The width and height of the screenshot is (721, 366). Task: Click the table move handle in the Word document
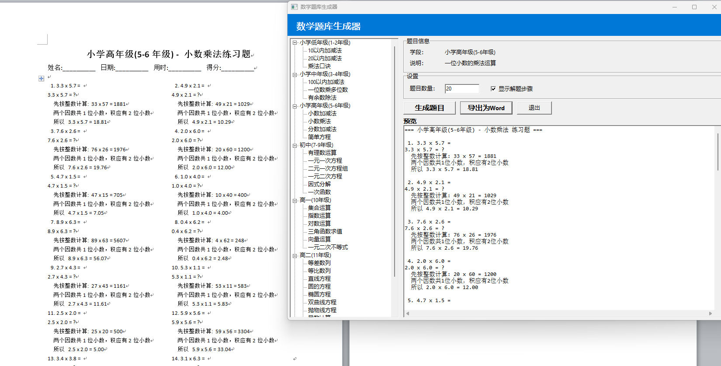tap(41, 78)
